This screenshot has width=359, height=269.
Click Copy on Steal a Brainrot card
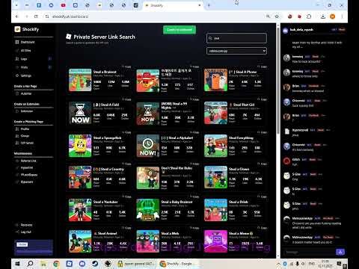pos(126,67)
